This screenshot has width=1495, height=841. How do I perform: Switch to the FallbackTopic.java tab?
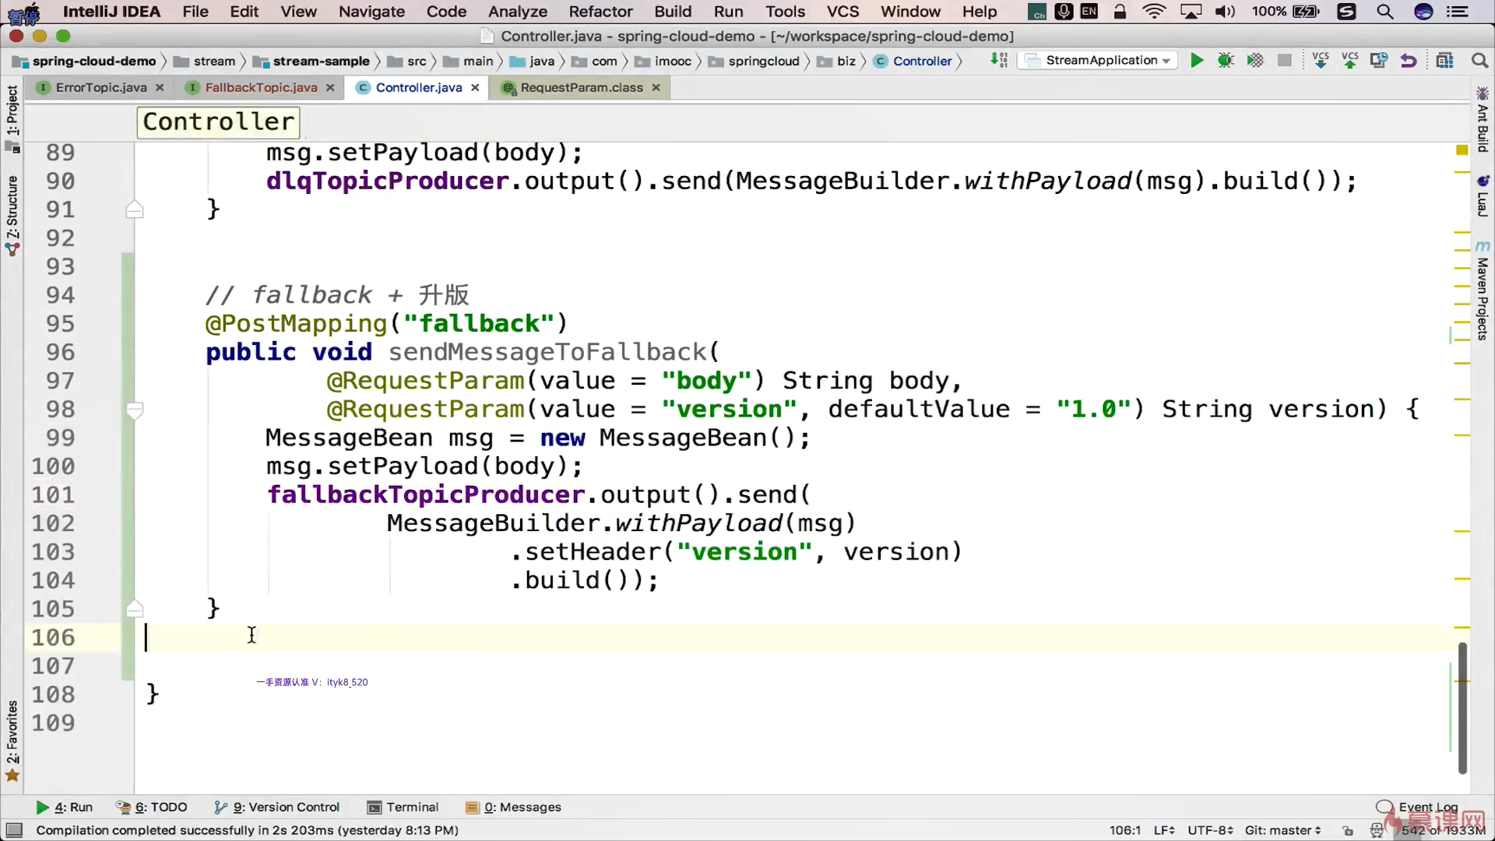(261, 88)
